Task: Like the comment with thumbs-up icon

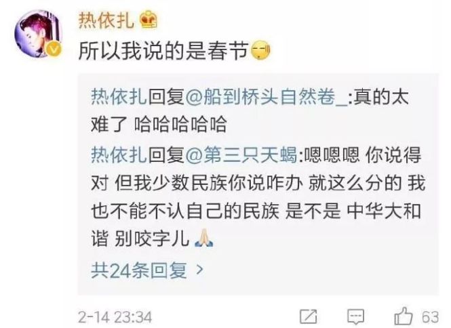Action: point(404,316)
